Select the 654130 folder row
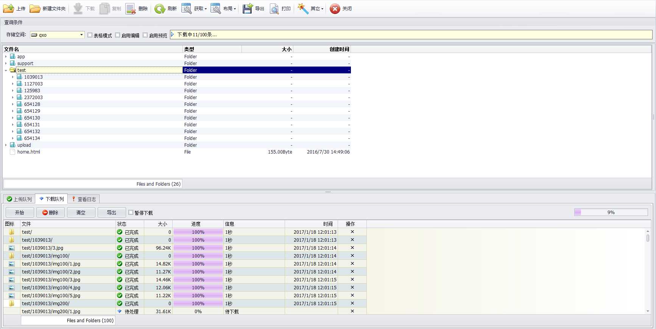The height and width of the screenshot is (329, 656). coord(177,118)
